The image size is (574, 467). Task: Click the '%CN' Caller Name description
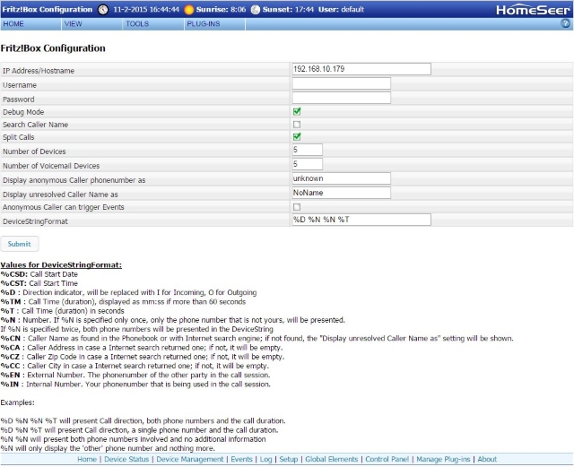257,338
